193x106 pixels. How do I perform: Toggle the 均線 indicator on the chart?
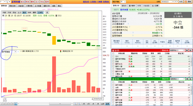coord(4,12)
